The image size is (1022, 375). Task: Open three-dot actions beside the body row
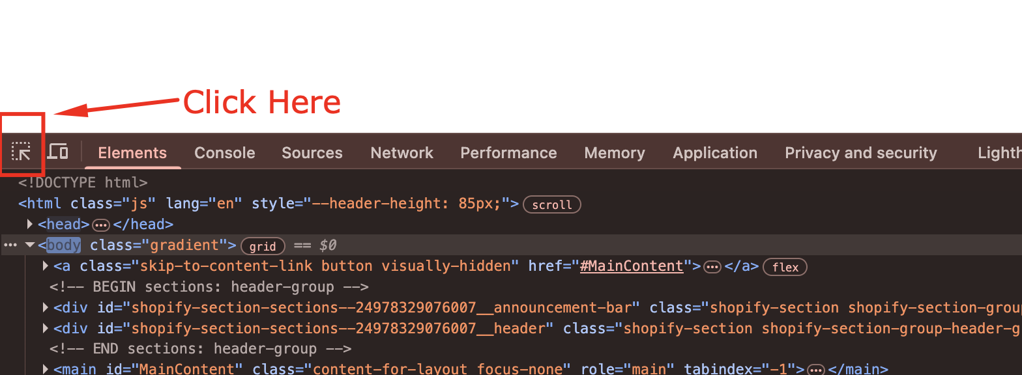[10, 245]
